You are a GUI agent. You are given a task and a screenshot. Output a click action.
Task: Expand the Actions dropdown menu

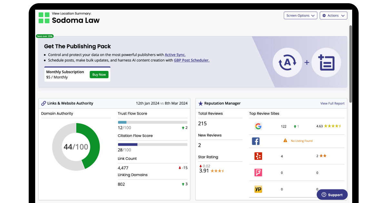click(333, 15)
